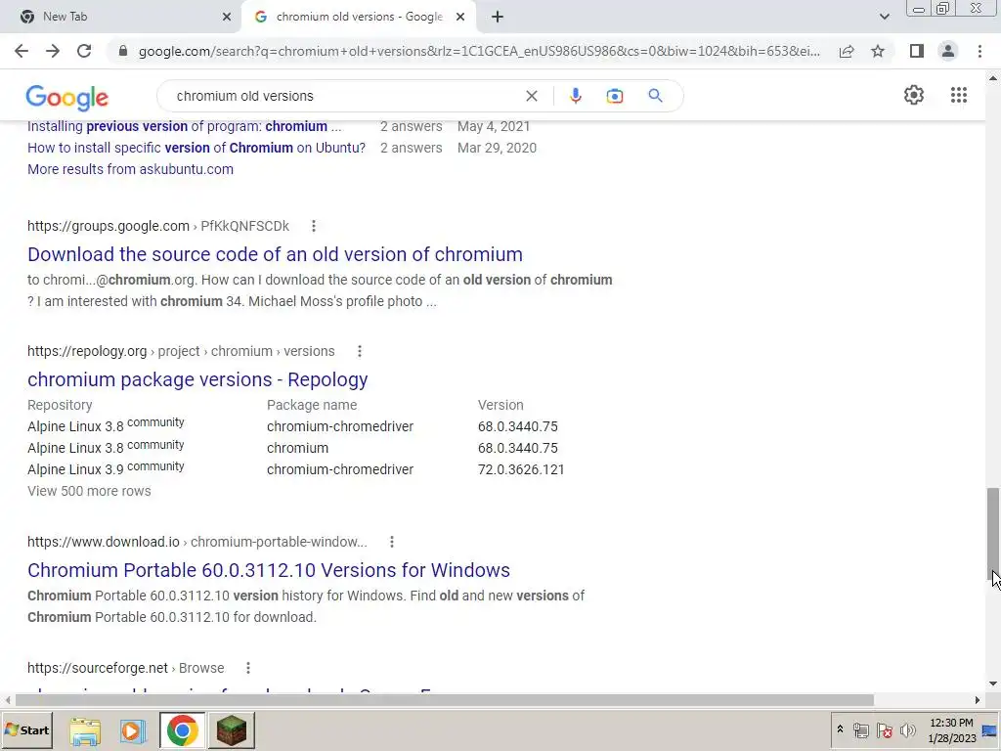Open more options for groups.google.com result
1001x751 pixels.
[314, 226]
